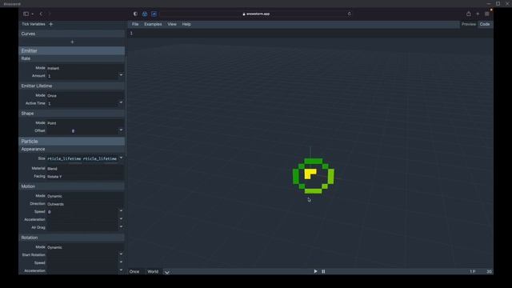This screenshot has width=512, height=288.
Task: Collapse the Shape section header
Action: click(71, 114)
